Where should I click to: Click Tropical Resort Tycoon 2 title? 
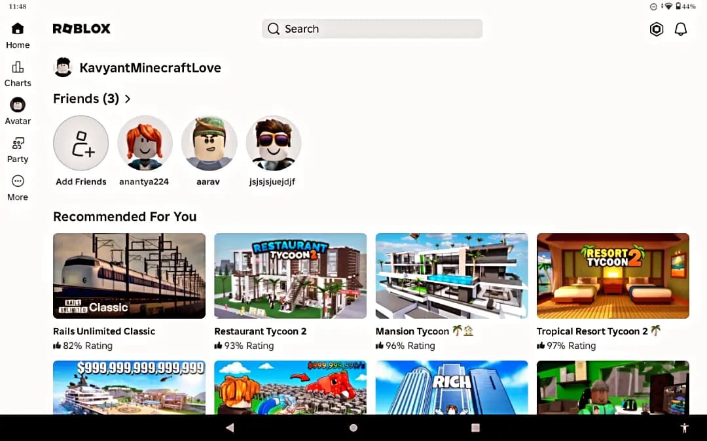click(592, 331)
